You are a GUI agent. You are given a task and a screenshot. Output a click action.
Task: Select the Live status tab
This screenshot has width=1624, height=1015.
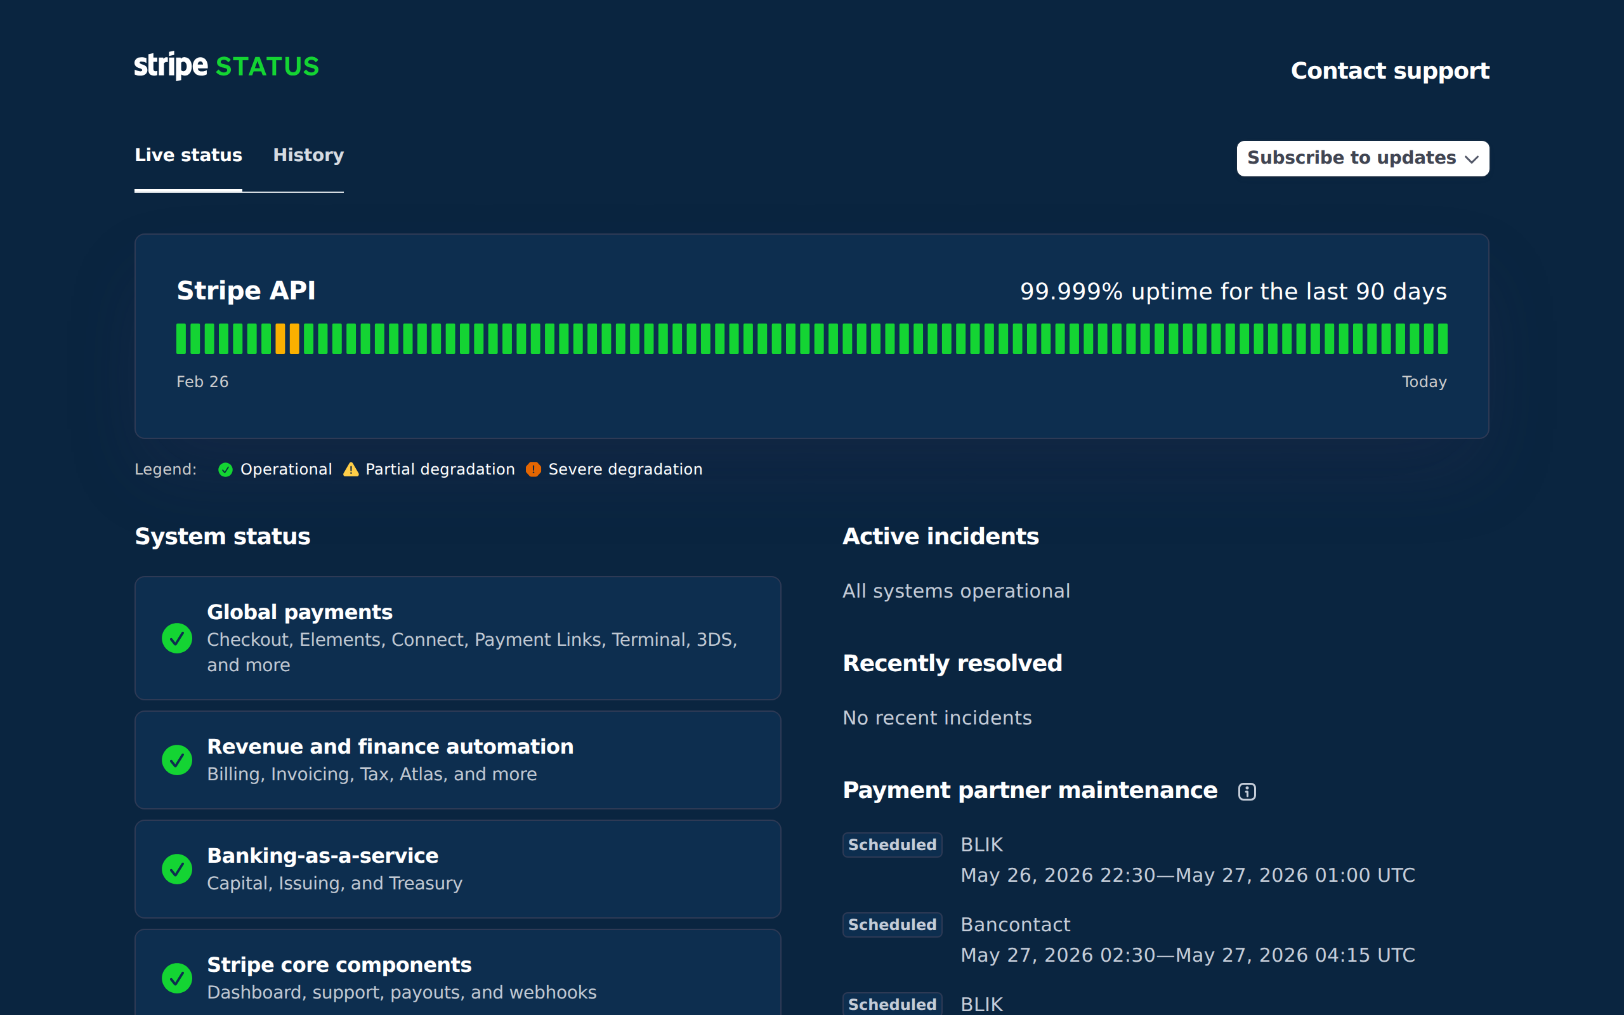[188, 155]
